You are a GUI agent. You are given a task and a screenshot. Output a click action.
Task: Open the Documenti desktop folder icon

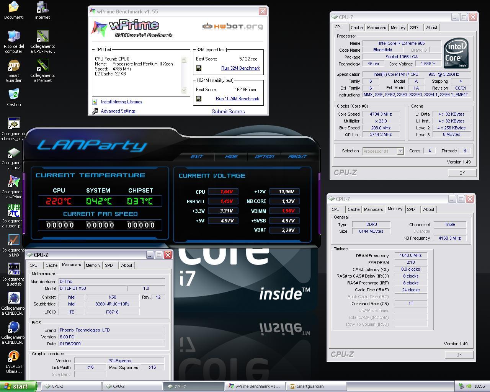[x=14, y=7]
